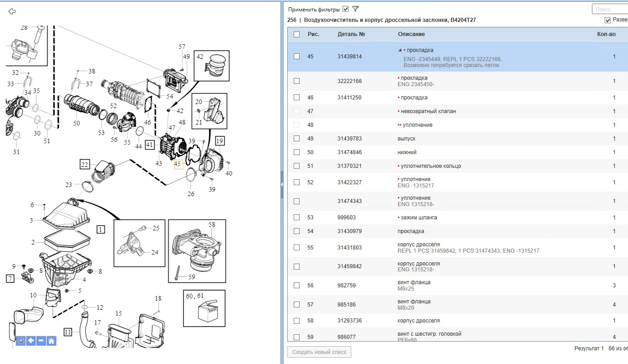Viewport: 628px width, 364px height.
Task: Tick the select-all checkbox in table header
Action: pos(297,34)
